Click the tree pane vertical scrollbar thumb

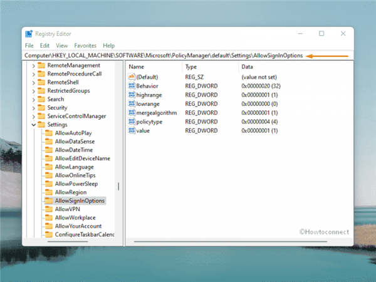click(118, 186)
